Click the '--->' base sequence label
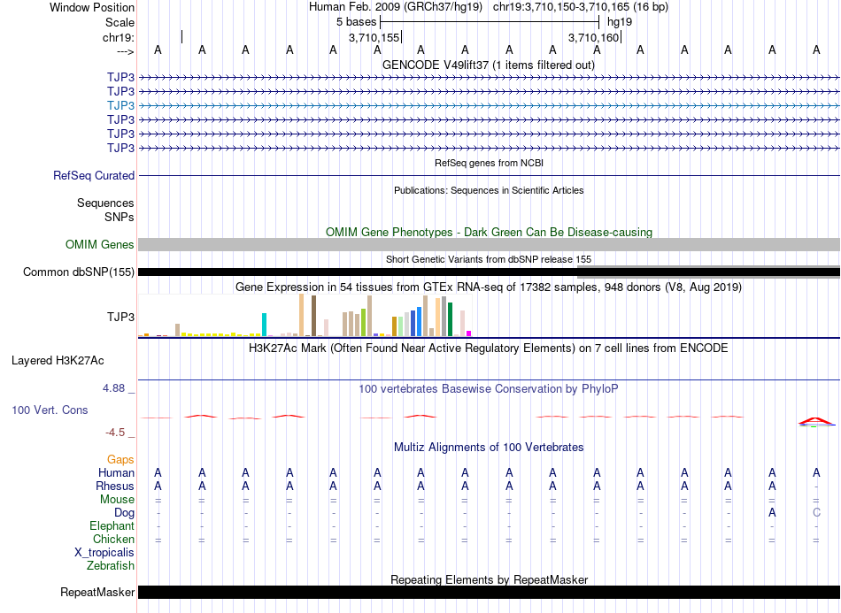 126,51
